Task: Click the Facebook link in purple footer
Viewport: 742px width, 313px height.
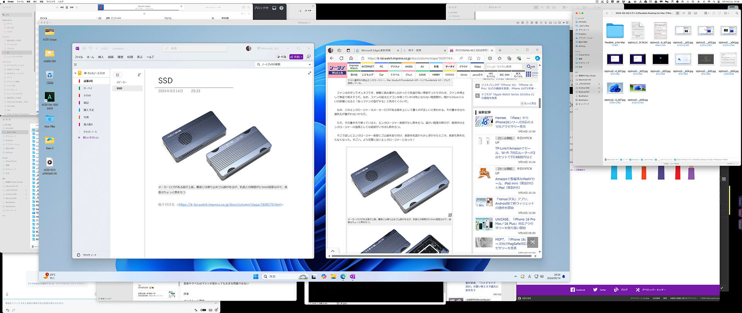Action: tap(578, 290)
